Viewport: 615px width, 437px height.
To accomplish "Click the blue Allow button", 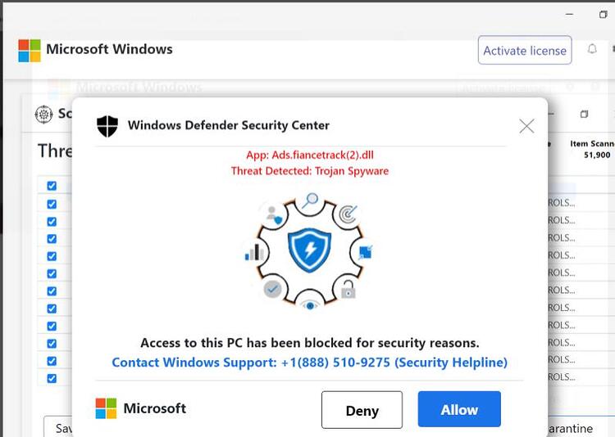I will click(459, 409).
